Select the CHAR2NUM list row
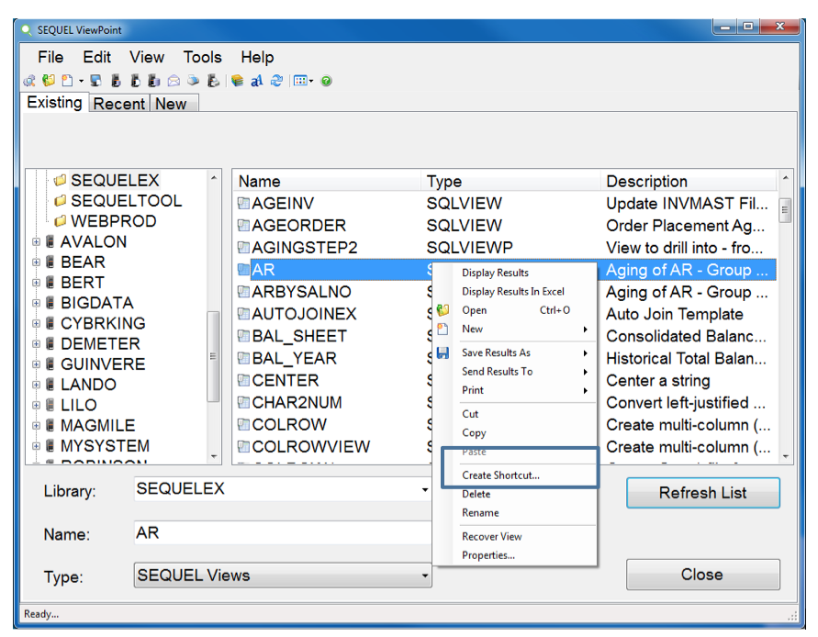Viewport: 818px width, 637px height. (x=505, y=403)
